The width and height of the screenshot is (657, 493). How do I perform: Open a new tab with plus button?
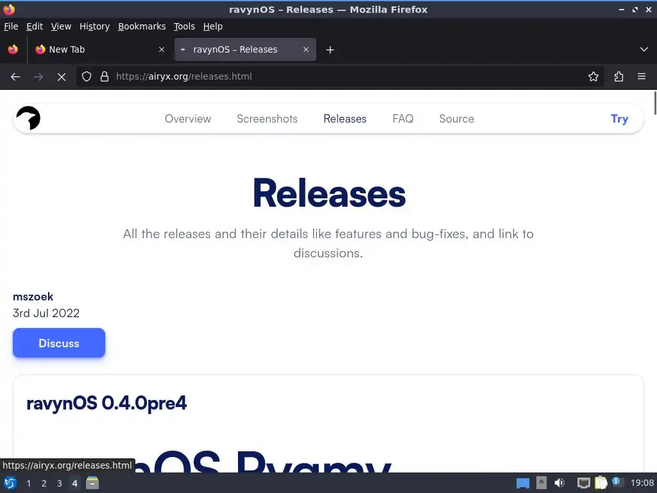330,50
